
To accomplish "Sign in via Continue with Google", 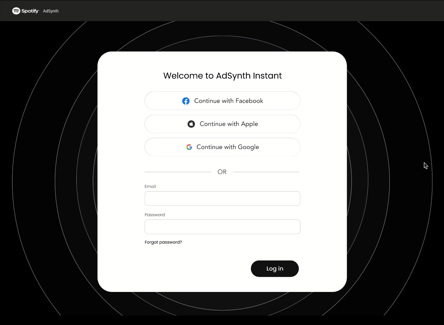I will point(222,147).
